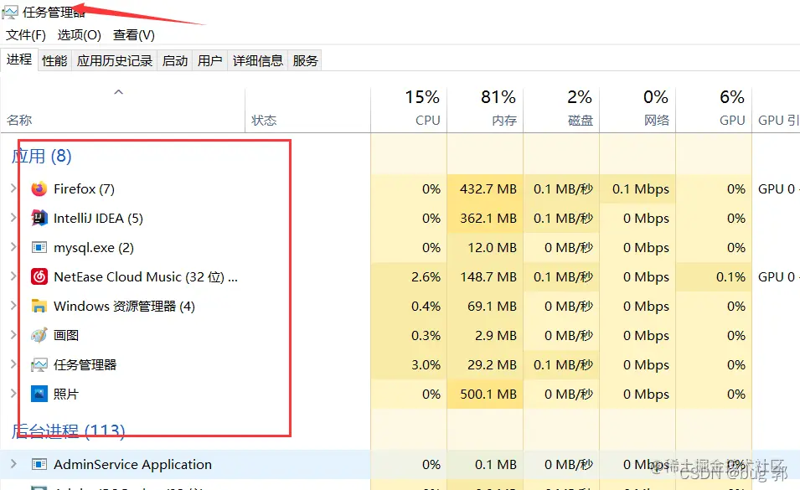The height and width of the screenshot is (490, 800).
Task: Expand the mysql.exe (2) group
Action: coord(13,247)
